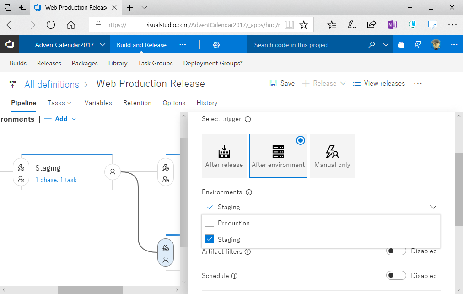Enable the Artifact filters toggle
This screenshot has width=463, height=294.
396,251
